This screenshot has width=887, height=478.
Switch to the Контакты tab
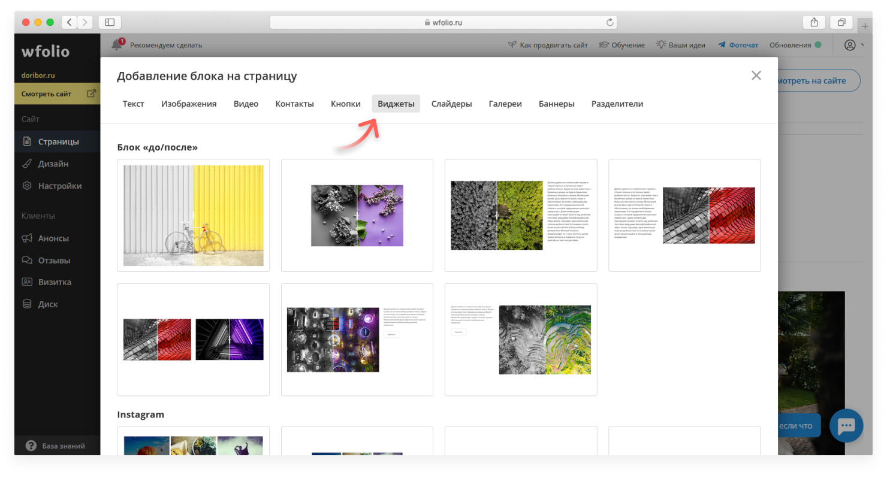tap(294, 104)
